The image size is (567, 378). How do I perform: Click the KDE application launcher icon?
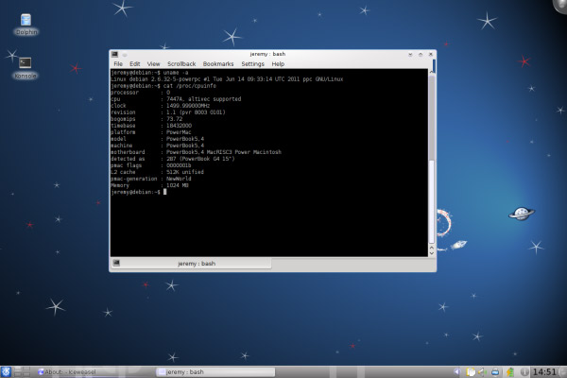pos(8,371)
